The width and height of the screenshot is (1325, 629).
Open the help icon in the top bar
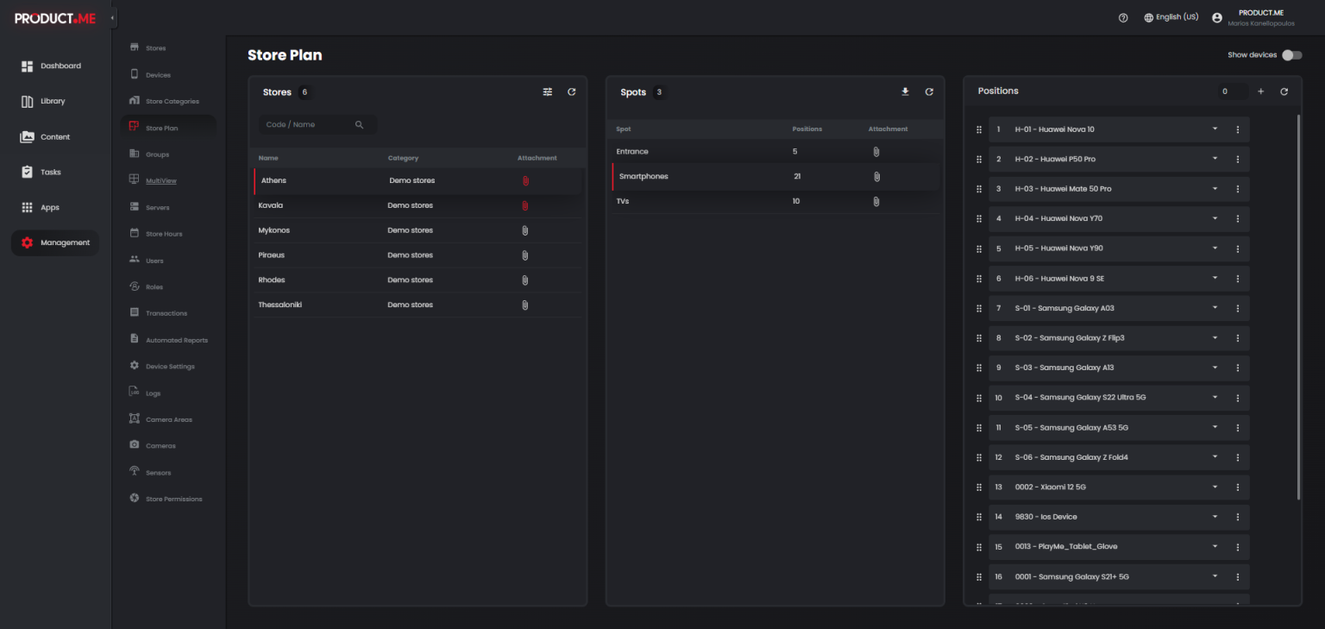coord(1122,16)
